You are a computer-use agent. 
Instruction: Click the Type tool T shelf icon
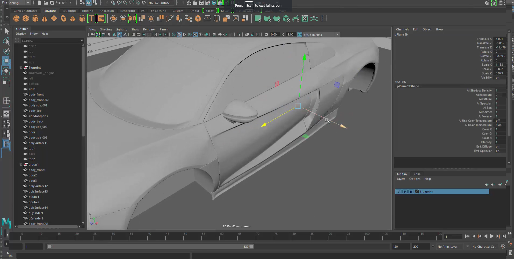pyautogui.click(x=91, y=18)
